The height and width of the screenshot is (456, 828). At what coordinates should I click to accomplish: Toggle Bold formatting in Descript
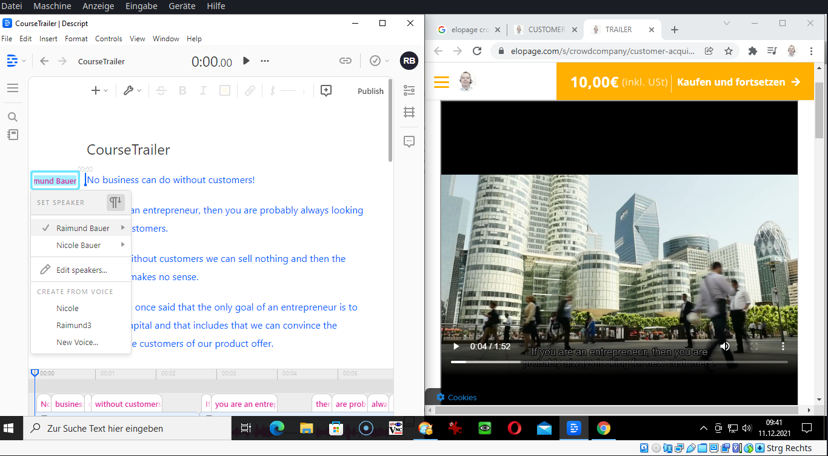[182, 90]
